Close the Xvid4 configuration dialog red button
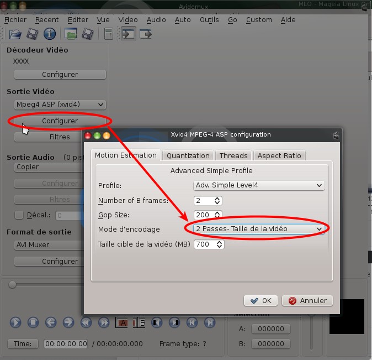This screenshot has width=372, height=360. (x=88, y=135)
